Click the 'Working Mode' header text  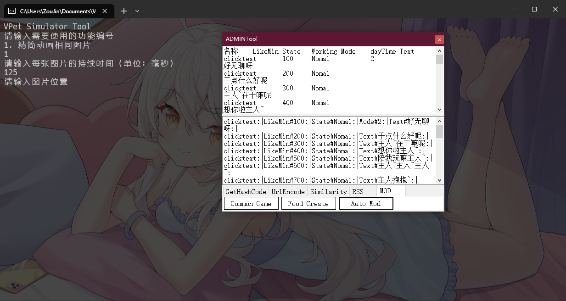333,51
